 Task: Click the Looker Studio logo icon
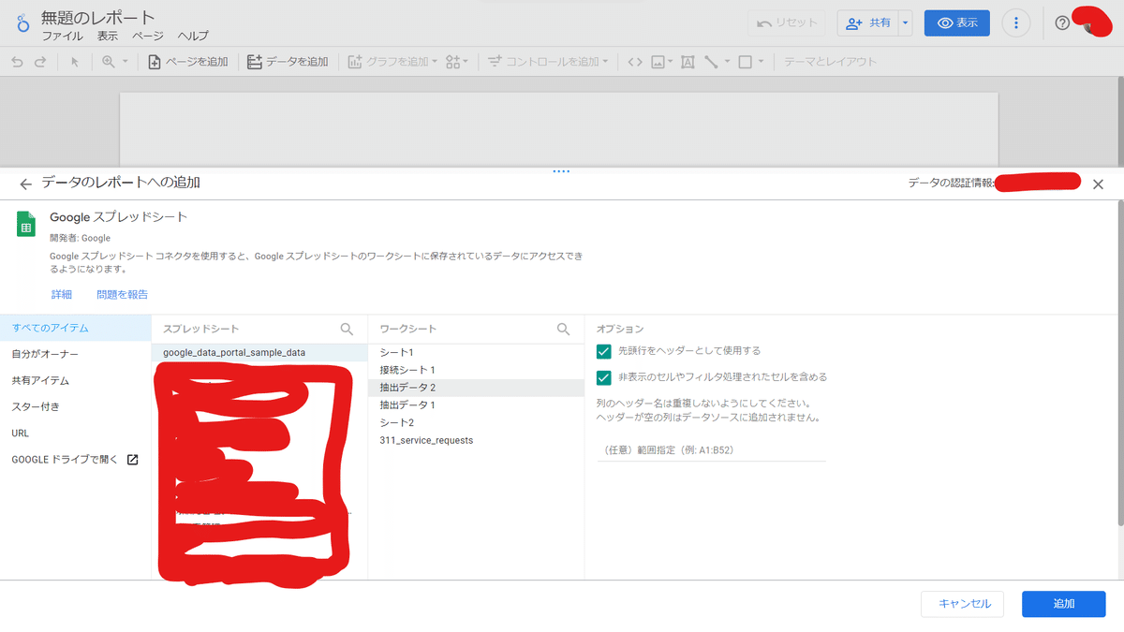pyautogui.click(x=22, y=23)
